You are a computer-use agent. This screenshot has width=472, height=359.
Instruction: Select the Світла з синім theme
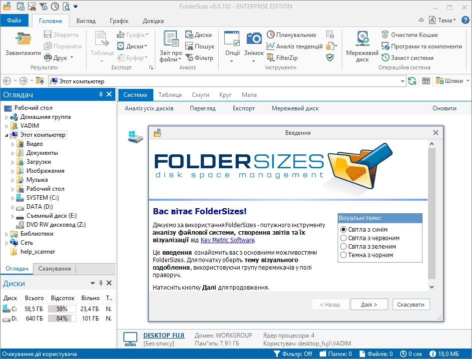pos(364,229)
